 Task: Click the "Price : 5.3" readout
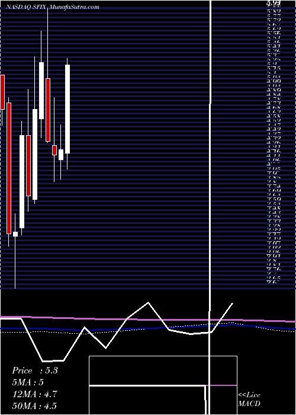(34, 371)
